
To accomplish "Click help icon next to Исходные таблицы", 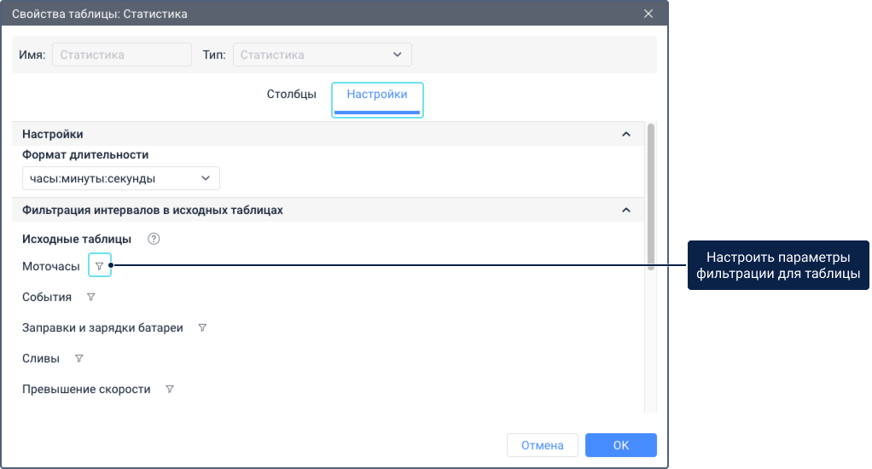I will coord(154,239).
